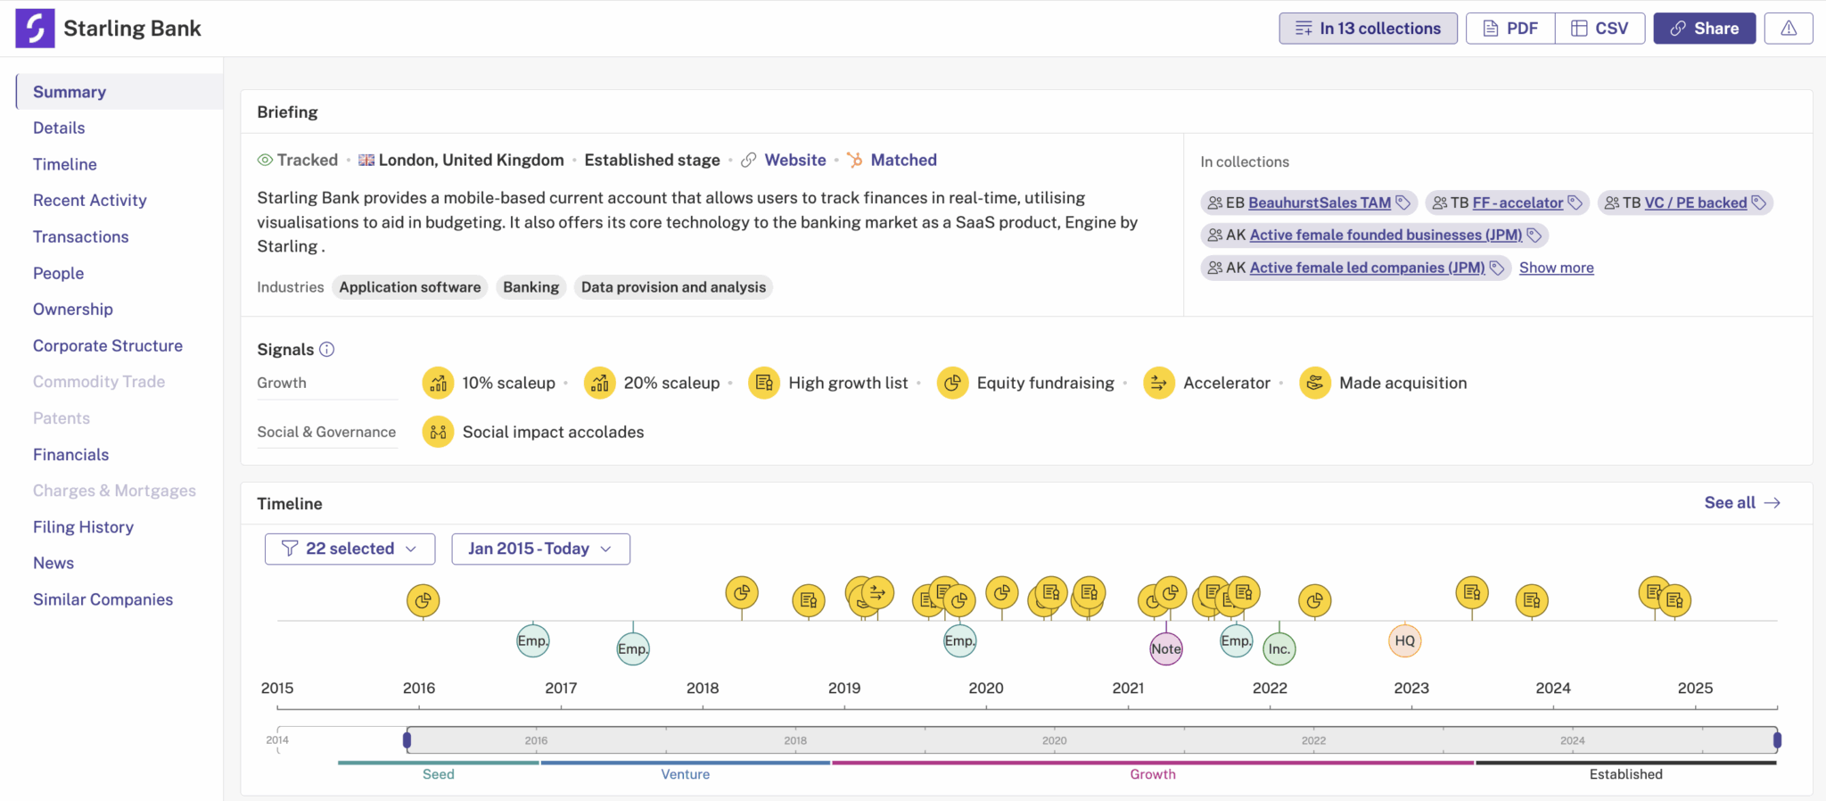Expand the Jan 2015 - Today date dropdown
Image resolution: width=1826 pixels, height=801 pixels.
click(540, 549)
